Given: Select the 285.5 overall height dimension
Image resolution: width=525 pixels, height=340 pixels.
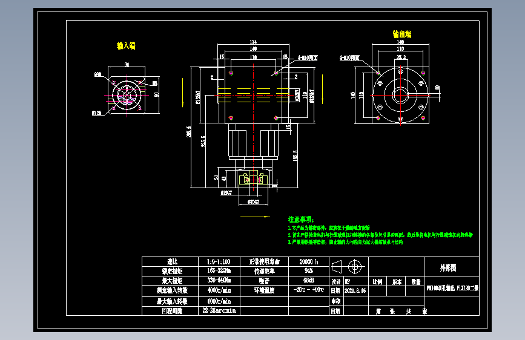Looking at the screenshot, I should 189,131.
